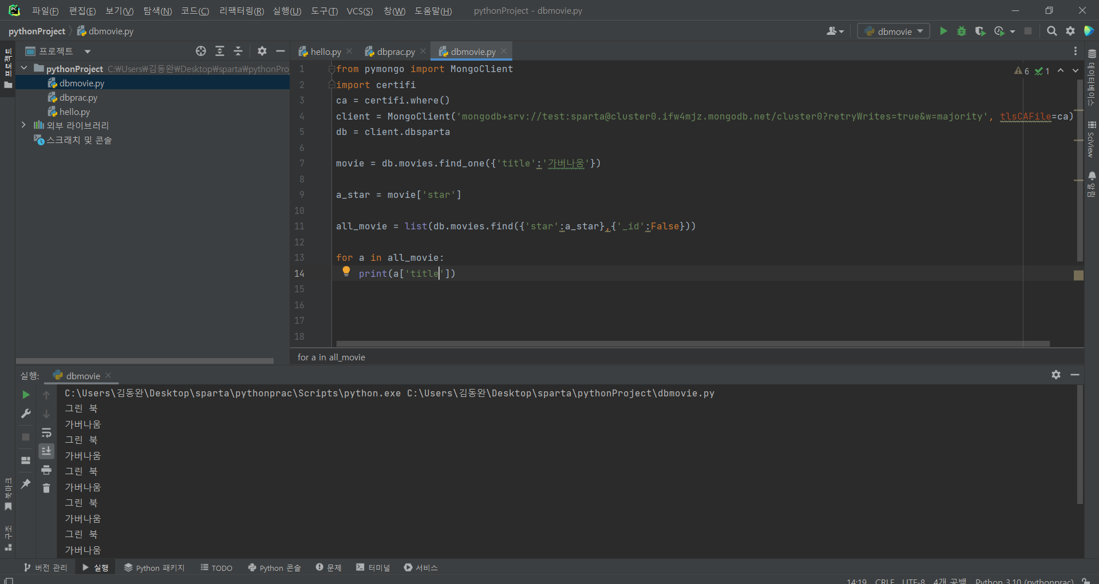Hide the project tool window
The width and height of the screenshot is (1099, 584).
pos(280,51)
